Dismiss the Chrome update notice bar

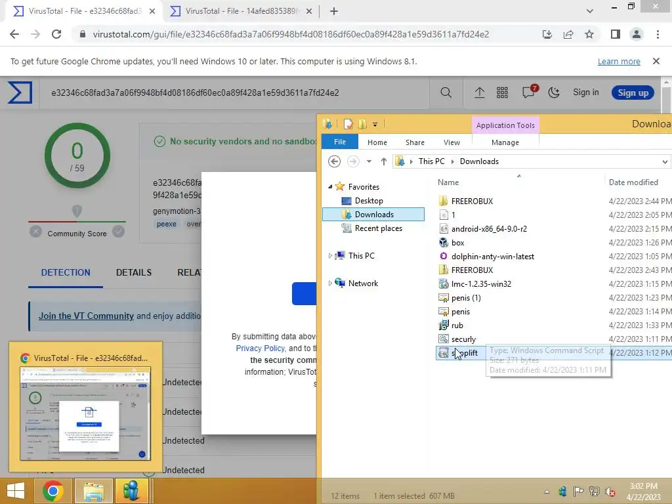click(x=656, y=61)
